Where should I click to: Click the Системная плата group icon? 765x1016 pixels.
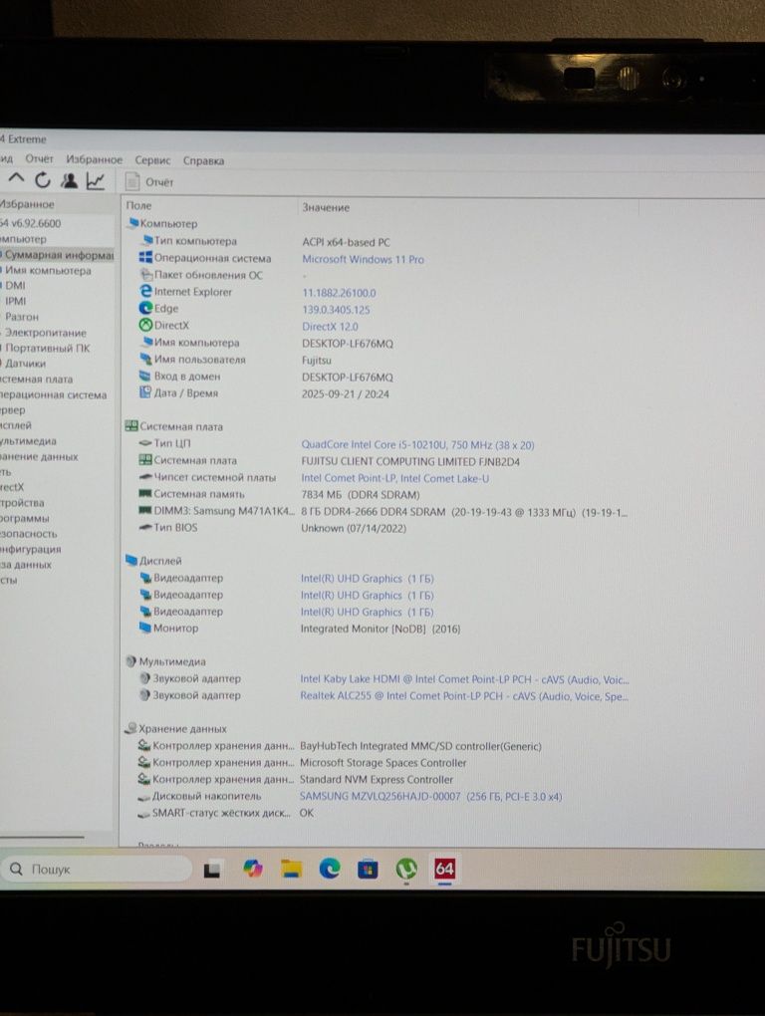click(131, 425)
